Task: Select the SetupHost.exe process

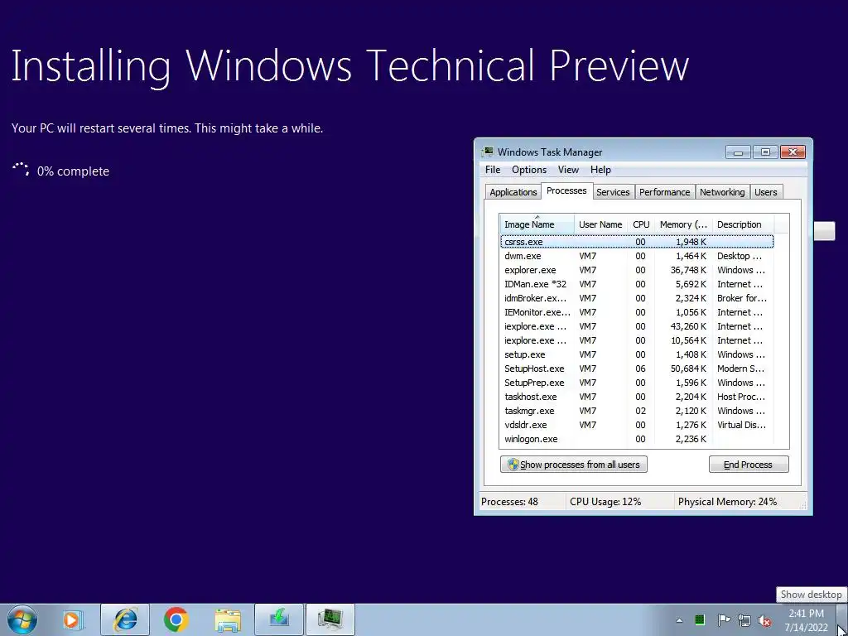Action: 637,369
